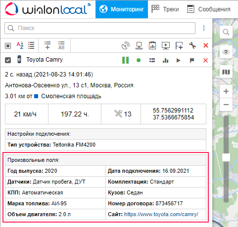Click the Настройки подключения header
This screenshot has height=227, width=238.
(x=105, y=134)
